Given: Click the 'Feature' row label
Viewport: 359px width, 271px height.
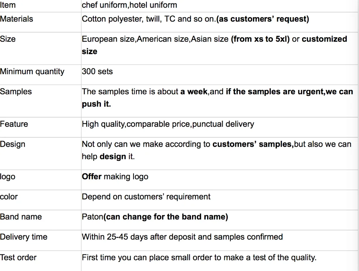Looking at the screenshot, I should pos(14,124).
